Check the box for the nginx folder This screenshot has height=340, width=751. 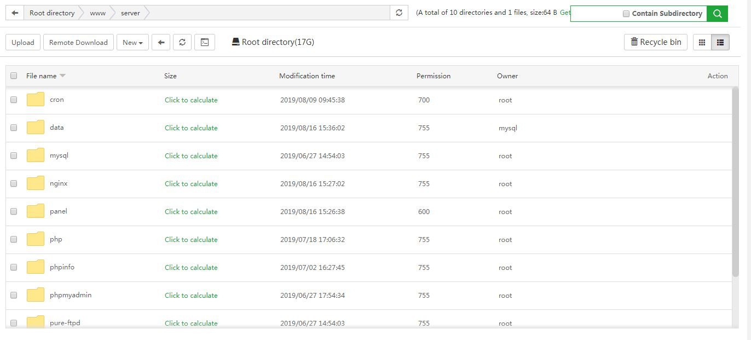pyautogui.click(x=14, y=183)
